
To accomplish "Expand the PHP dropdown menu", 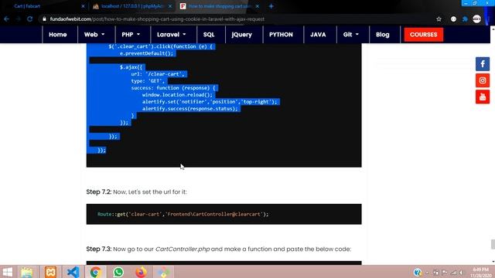I will tap(131, 35).
